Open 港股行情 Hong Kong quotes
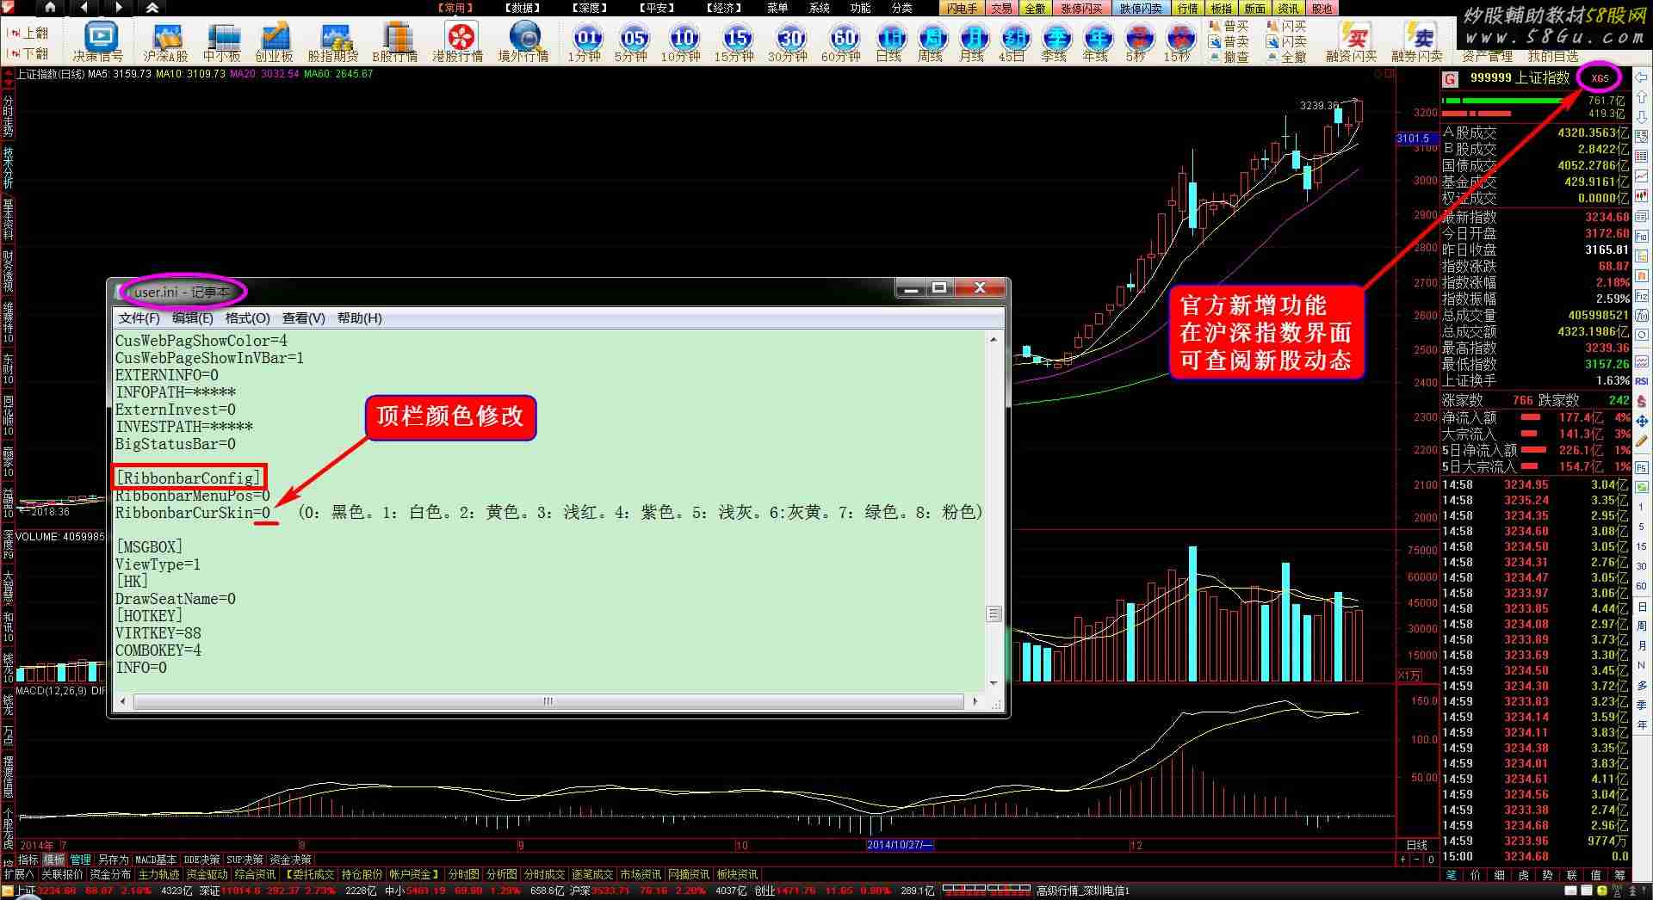Image resolution: width=1653 pixels, height=900 pixels. 458,41
